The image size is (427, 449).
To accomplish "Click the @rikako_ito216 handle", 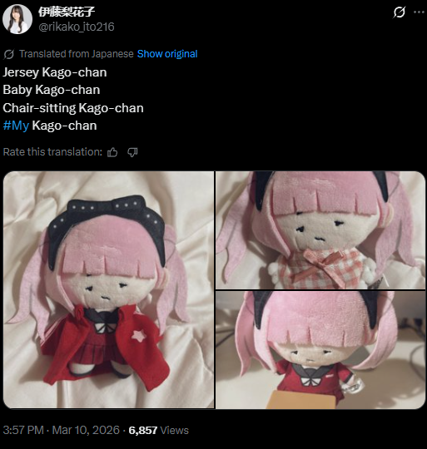I will tap(77, 27).
